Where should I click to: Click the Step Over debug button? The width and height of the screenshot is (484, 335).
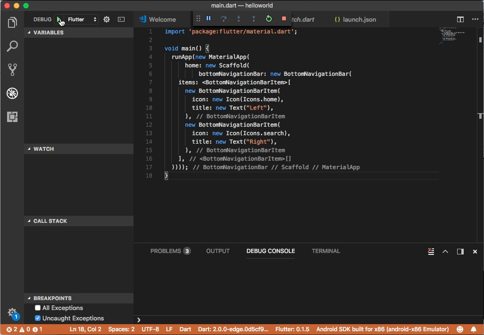[224, 18]
